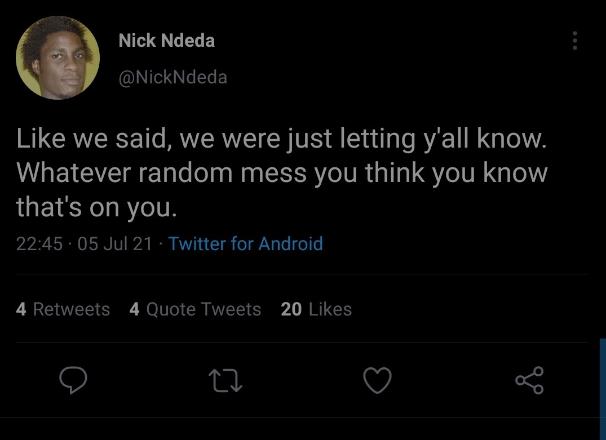This screenshot has height=440, width=606.
Task: Show the list of 4 Retweets
Action: 63,309
